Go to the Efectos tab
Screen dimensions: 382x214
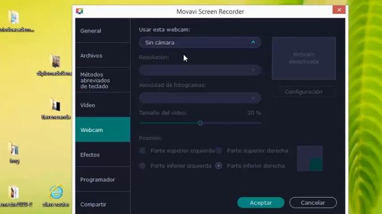click(x=103, y=155)
